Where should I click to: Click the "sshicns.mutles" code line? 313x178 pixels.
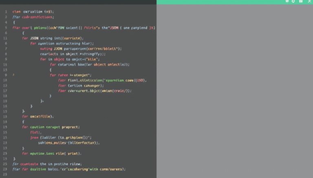[68, 143]
